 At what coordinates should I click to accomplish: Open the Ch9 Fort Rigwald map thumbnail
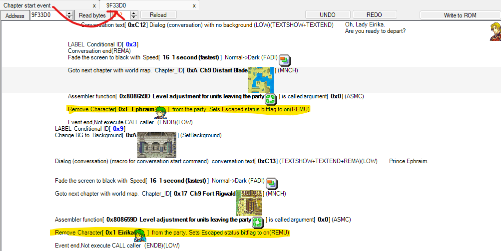tap(249, 203)
